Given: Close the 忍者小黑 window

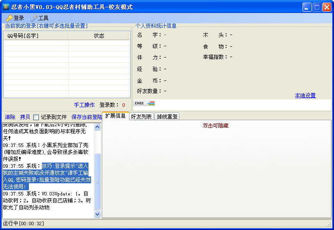Looking at the screenshot, I should coord(327,7).
